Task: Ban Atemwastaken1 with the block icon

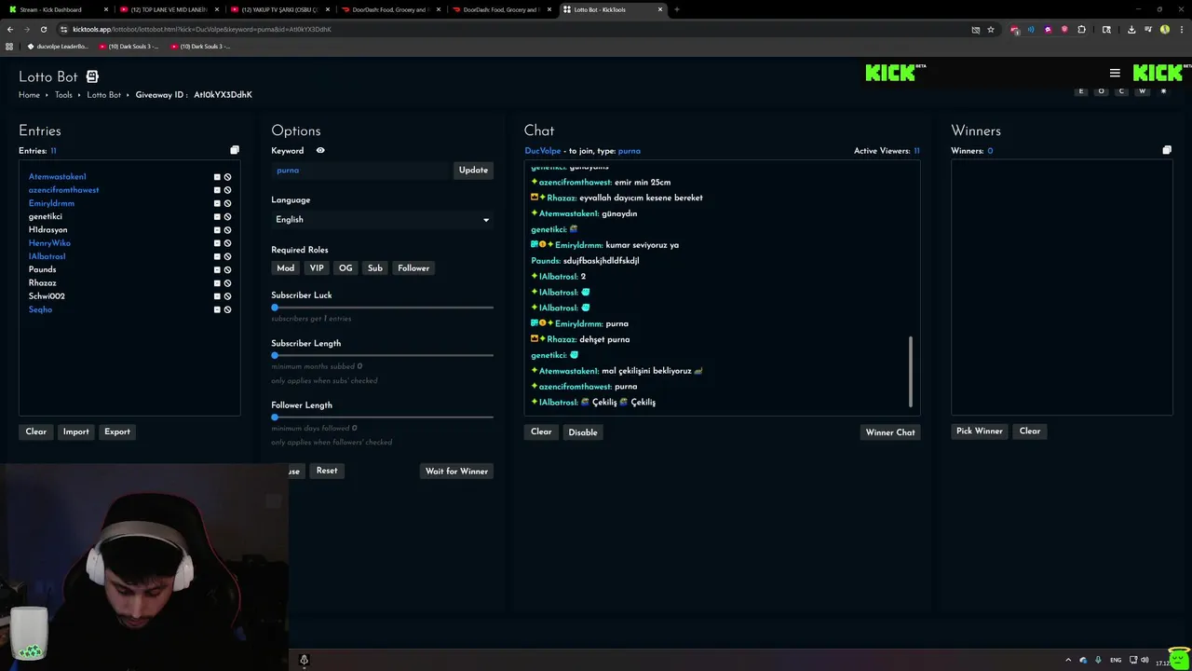Action: click(227, 177)
